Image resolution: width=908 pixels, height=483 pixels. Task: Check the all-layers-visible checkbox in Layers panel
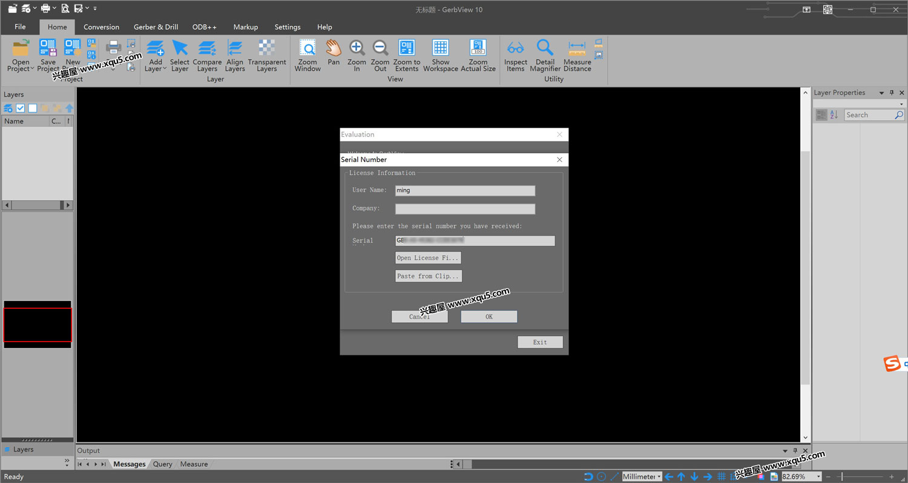pyautogui.click(x=21, y=108)
